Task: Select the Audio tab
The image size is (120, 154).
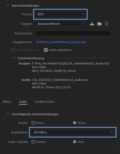Action: (x=23, y=102)
